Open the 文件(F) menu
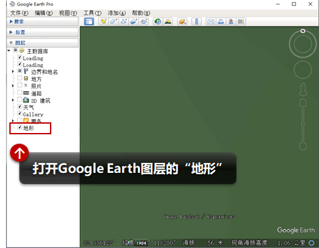This screenshot has width=319, height=248. pos(19,13)
